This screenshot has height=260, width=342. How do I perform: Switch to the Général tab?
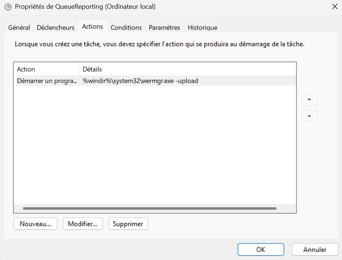[x=19, y=27]
